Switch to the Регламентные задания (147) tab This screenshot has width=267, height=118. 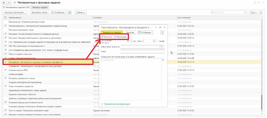tap(16, 7)
